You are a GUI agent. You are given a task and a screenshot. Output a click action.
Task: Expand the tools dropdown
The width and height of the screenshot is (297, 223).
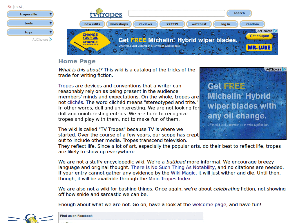coord(30,23)
